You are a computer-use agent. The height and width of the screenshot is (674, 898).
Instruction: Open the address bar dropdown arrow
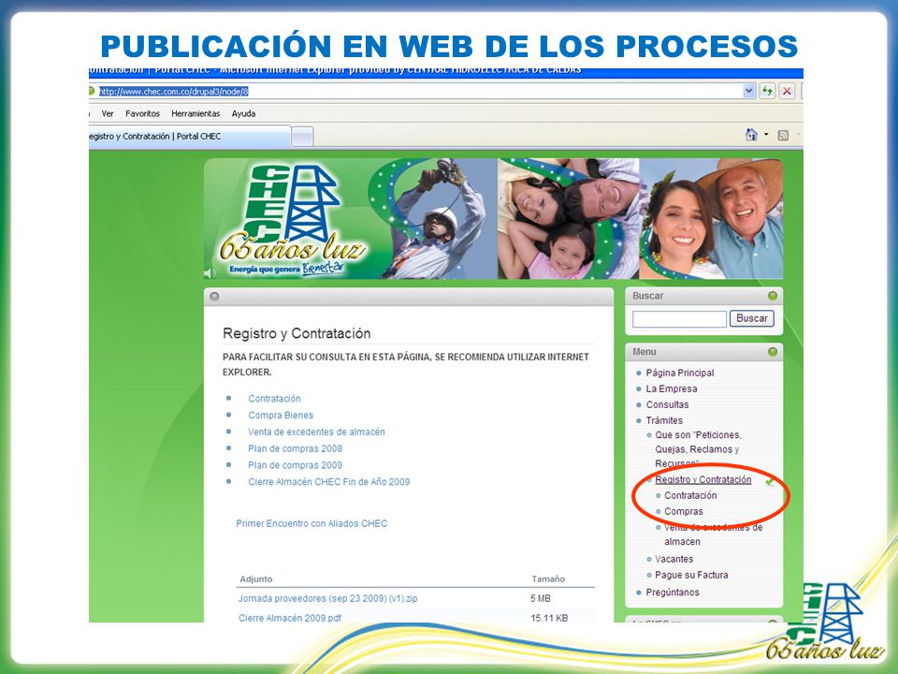coord(748,91)
